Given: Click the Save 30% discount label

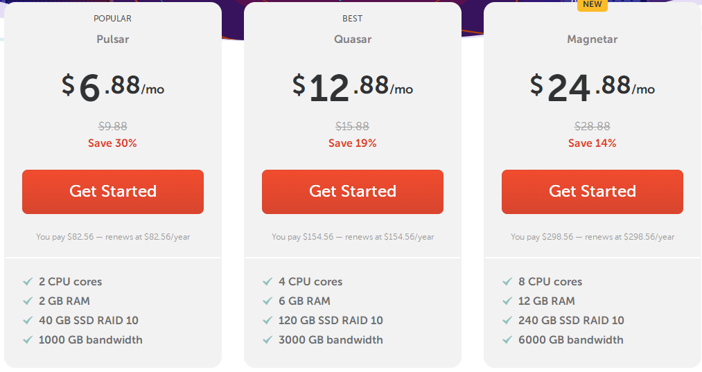Looking at the screenshot, I should [x=112, y=143].
